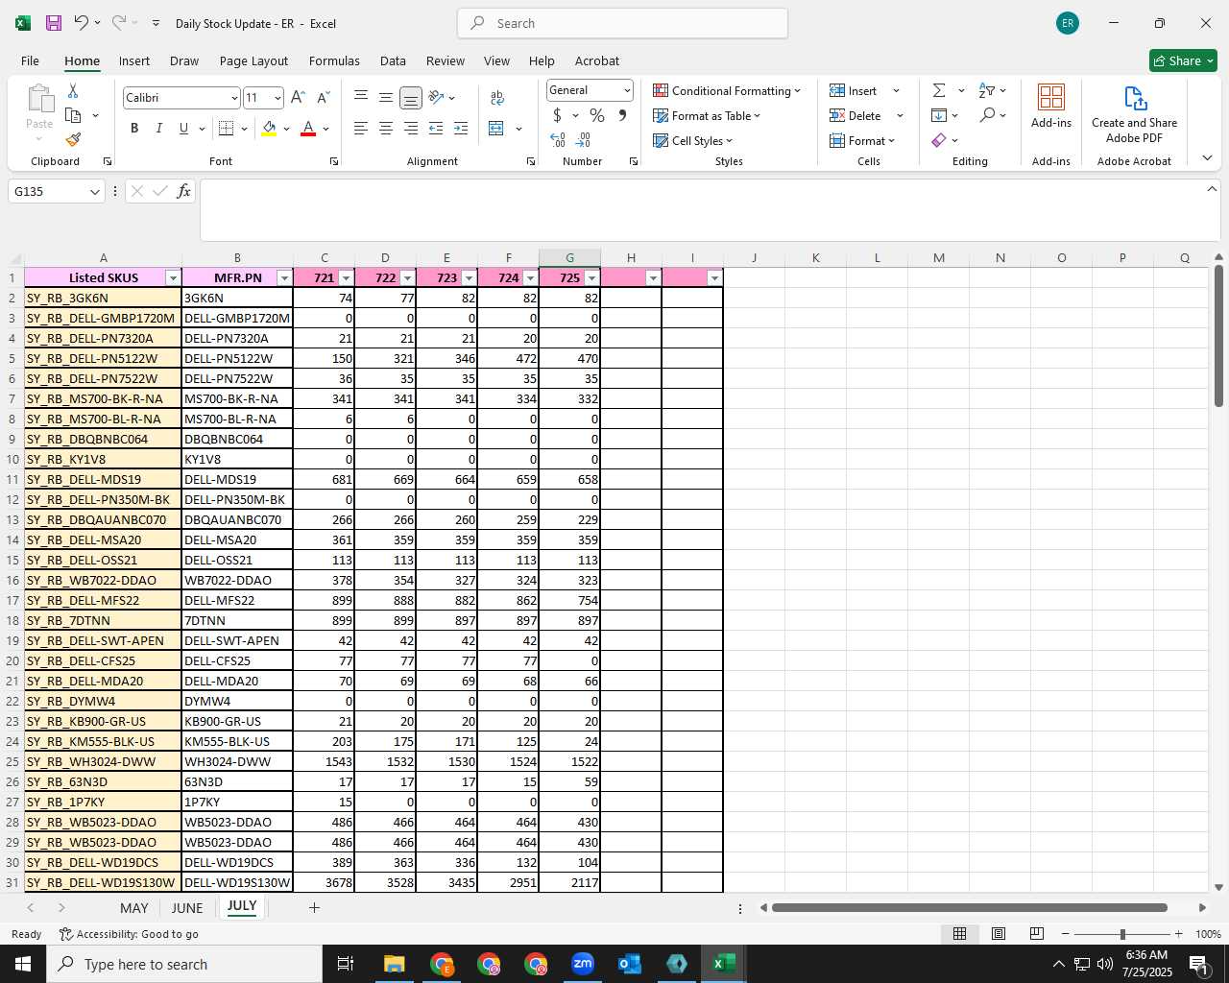The image size is (1229, 983).
Task: Click Accessibility: Good to go status
Action: 129,934
